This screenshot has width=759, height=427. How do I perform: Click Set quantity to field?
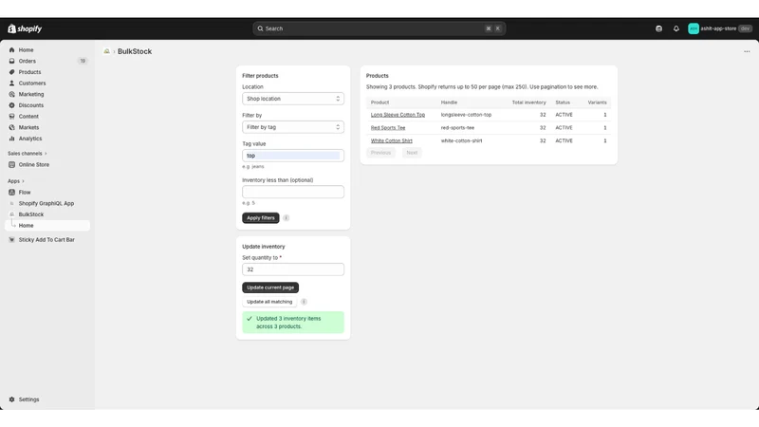[x=293, y=269]
